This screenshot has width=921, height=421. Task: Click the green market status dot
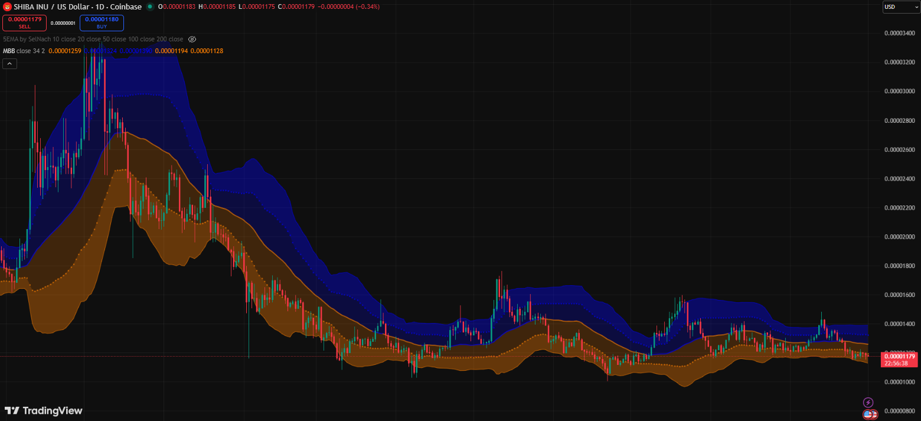150,6
